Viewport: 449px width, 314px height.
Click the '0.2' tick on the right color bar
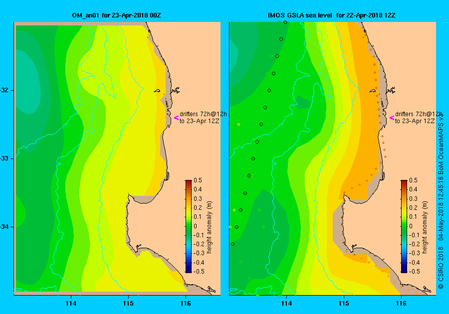413,208
